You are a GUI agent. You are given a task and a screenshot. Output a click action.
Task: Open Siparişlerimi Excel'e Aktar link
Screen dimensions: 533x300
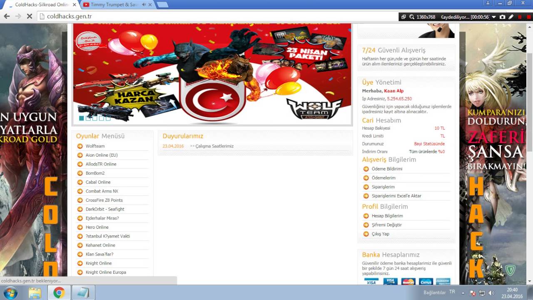[396, 196]
